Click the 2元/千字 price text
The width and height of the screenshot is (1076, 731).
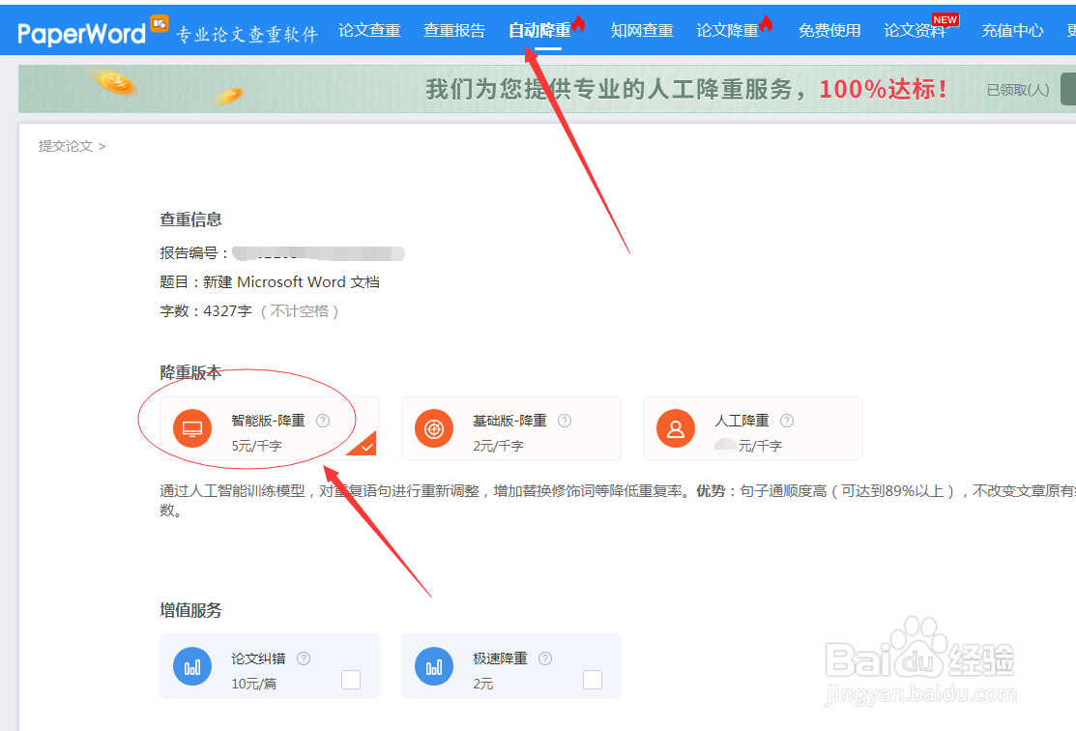point(498,446)
